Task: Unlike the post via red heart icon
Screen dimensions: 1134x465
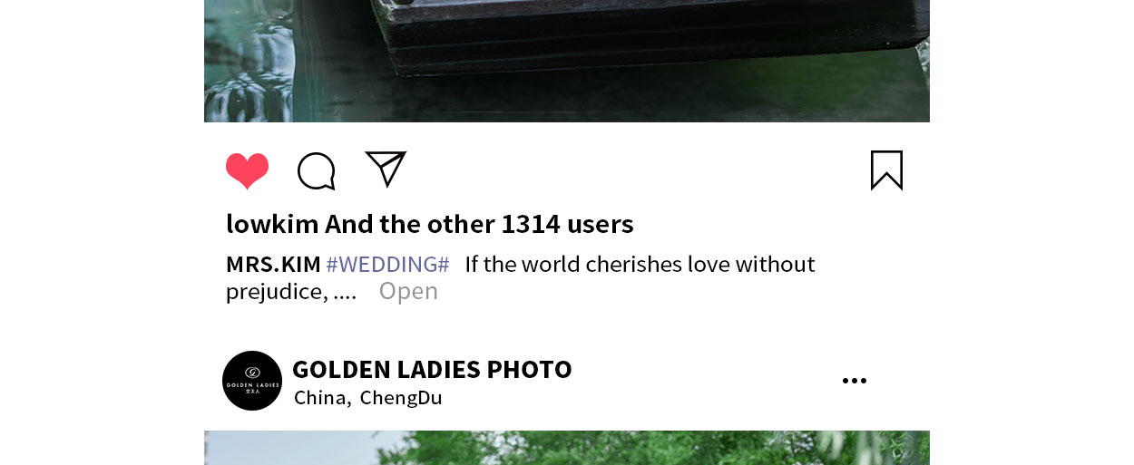Action: click(247, 170)
